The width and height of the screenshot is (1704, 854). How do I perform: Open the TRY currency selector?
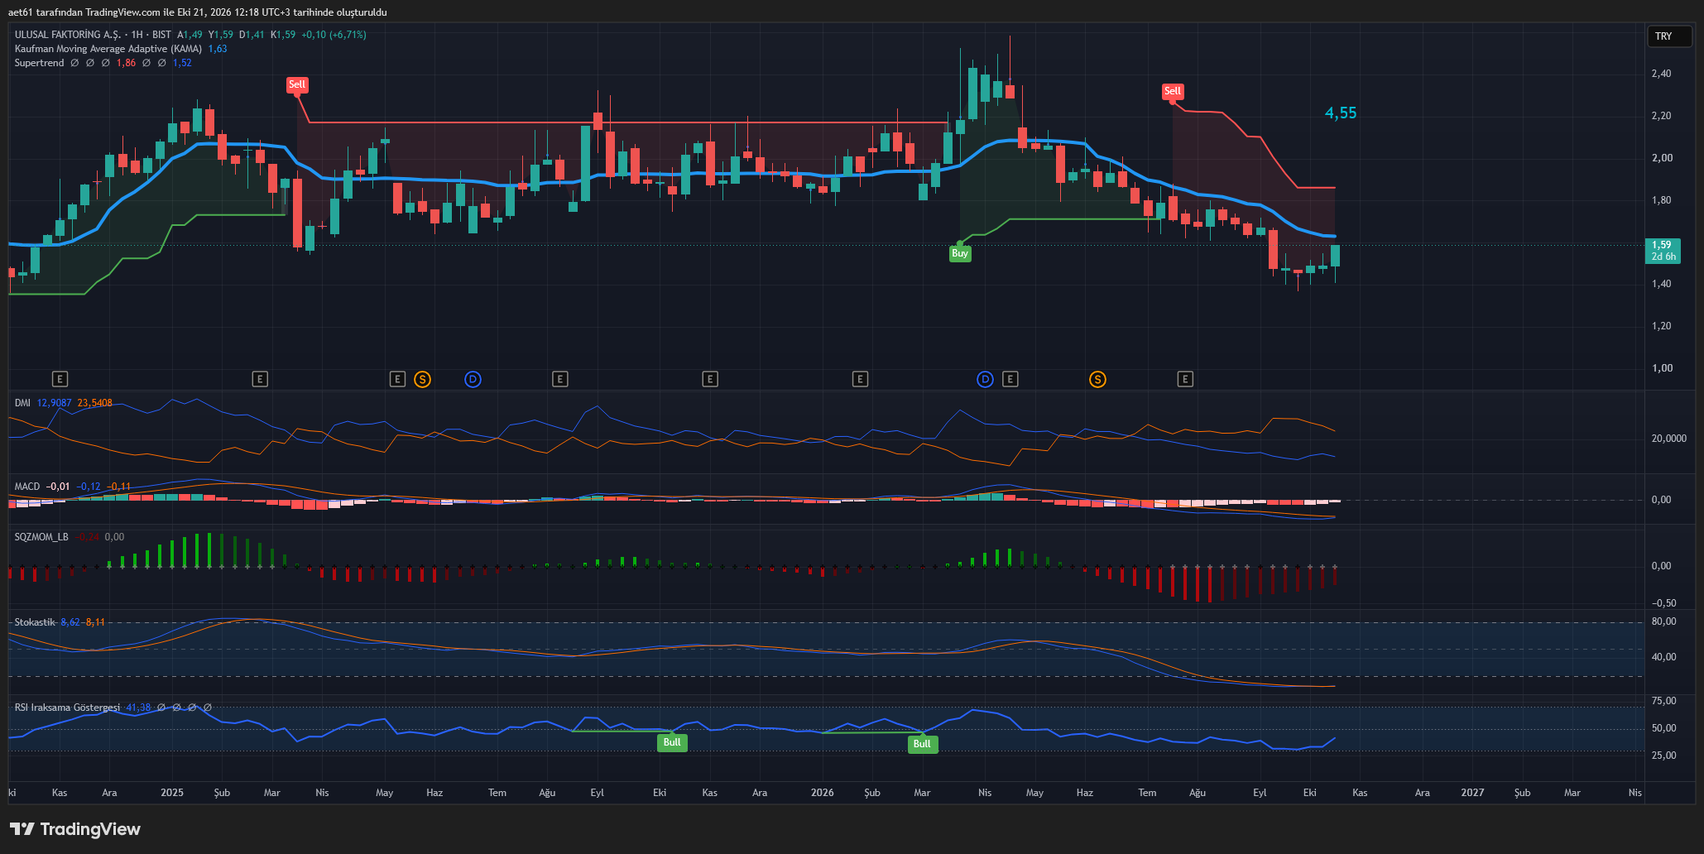pyautogui.click(x=1668, y=36)
